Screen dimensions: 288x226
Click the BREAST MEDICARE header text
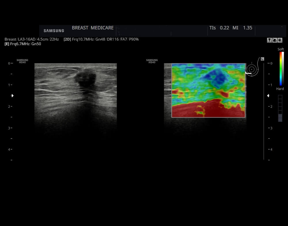92,28
